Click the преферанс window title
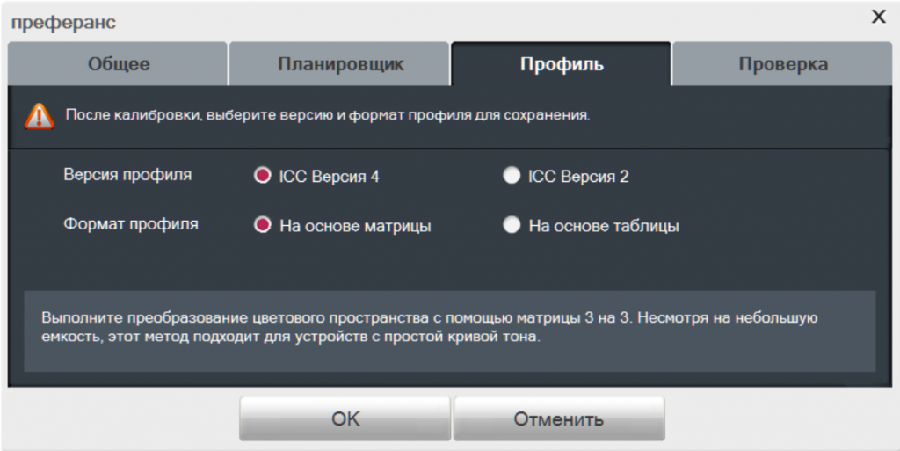The width and height of the screenshot is (900, 451). click(x=63, y=22)
